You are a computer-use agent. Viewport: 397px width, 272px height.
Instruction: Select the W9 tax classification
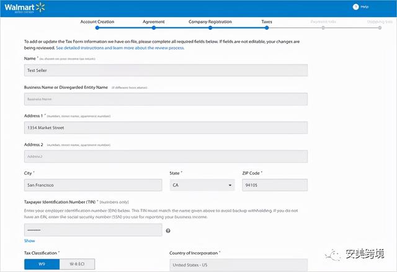click(x=42, y=265)
